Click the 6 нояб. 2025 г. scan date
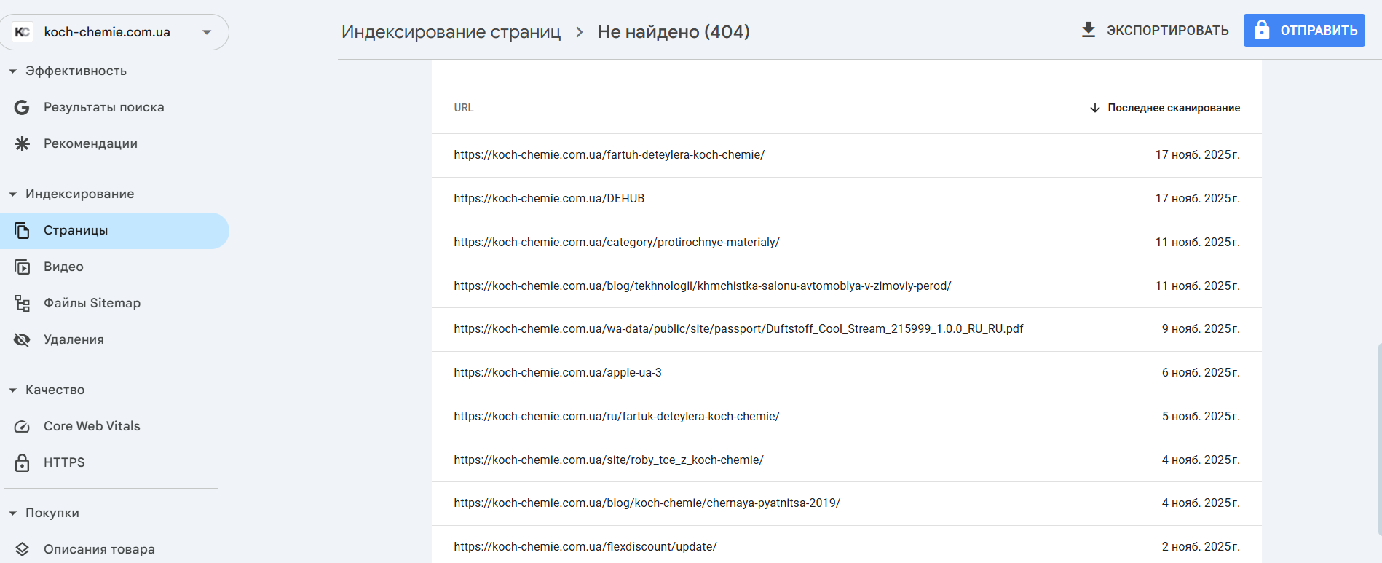 point(1201,373)
